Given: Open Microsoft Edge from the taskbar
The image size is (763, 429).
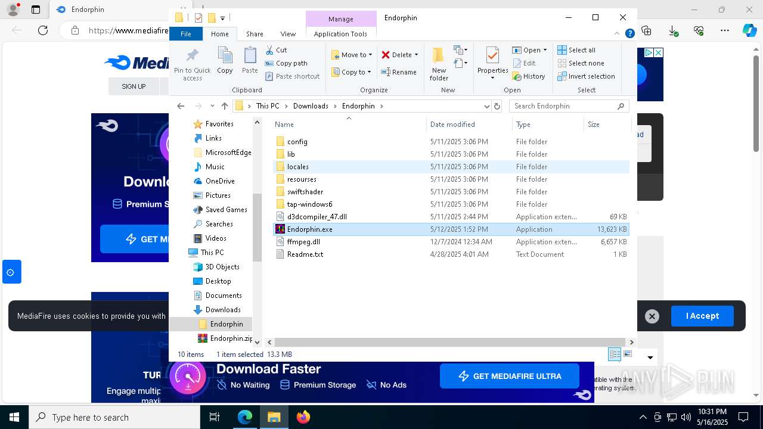Looking at the screenshot, I should click(245, 417).
